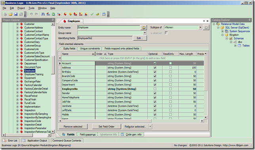Select CustomerSalesDiscount in Project Explorer

37,56
